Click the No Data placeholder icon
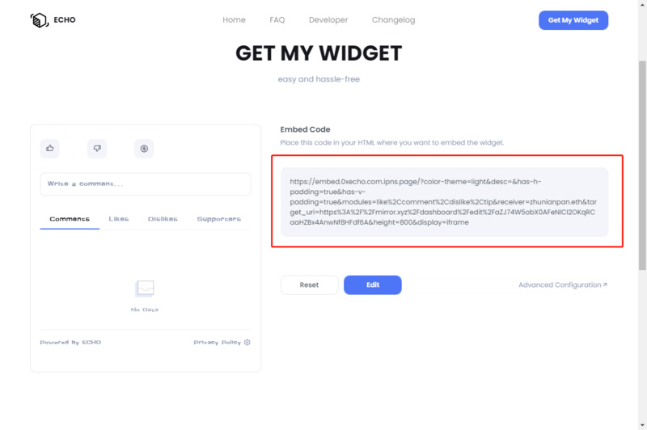The height and width of the screenshot is (430, 647). tap(145, 288)
